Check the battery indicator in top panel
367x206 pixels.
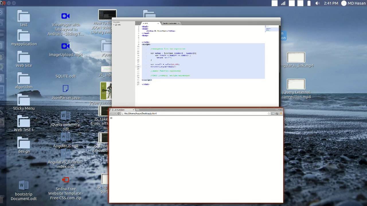point(309,3)
